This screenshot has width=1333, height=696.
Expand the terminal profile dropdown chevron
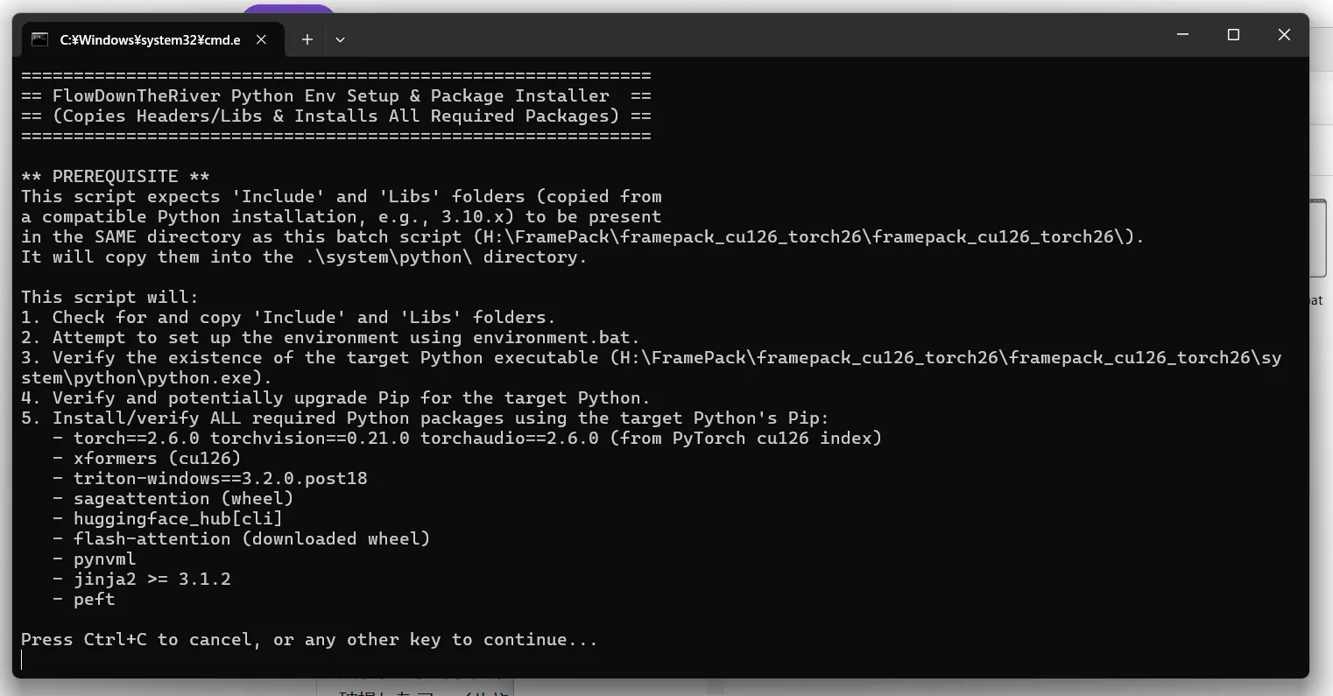(x=340, y=39)
